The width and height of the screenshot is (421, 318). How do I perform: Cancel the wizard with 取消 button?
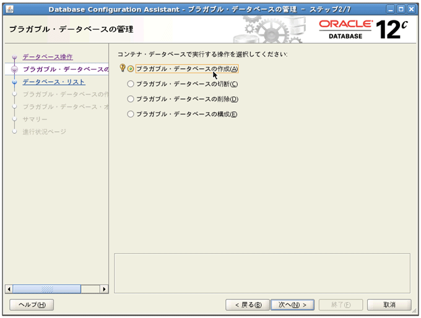click(x=389, y=304)
